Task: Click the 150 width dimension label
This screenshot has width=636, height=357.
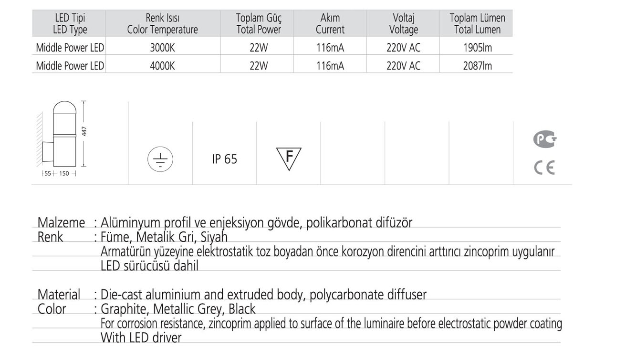Action: click(x=63, y=174)
